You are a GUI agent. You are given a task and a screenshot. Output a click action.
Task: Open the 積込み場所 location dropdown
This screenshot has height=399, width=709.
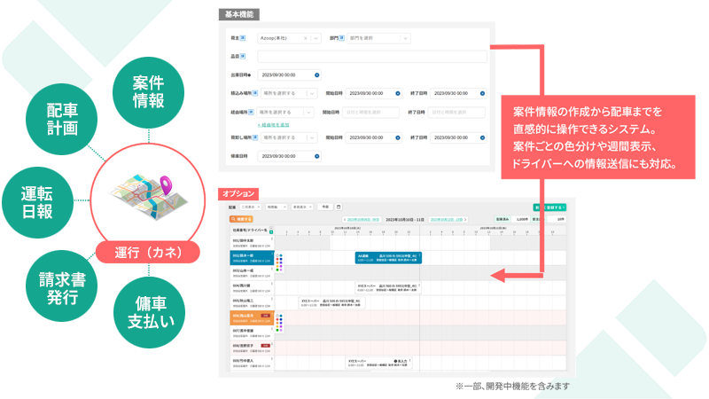coord(311,93)
